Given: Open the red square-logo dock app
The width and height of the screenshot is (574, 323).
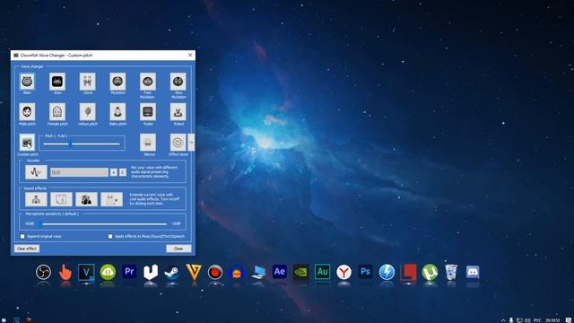Looking at the screenshot, I should click(x=408, y=273).
